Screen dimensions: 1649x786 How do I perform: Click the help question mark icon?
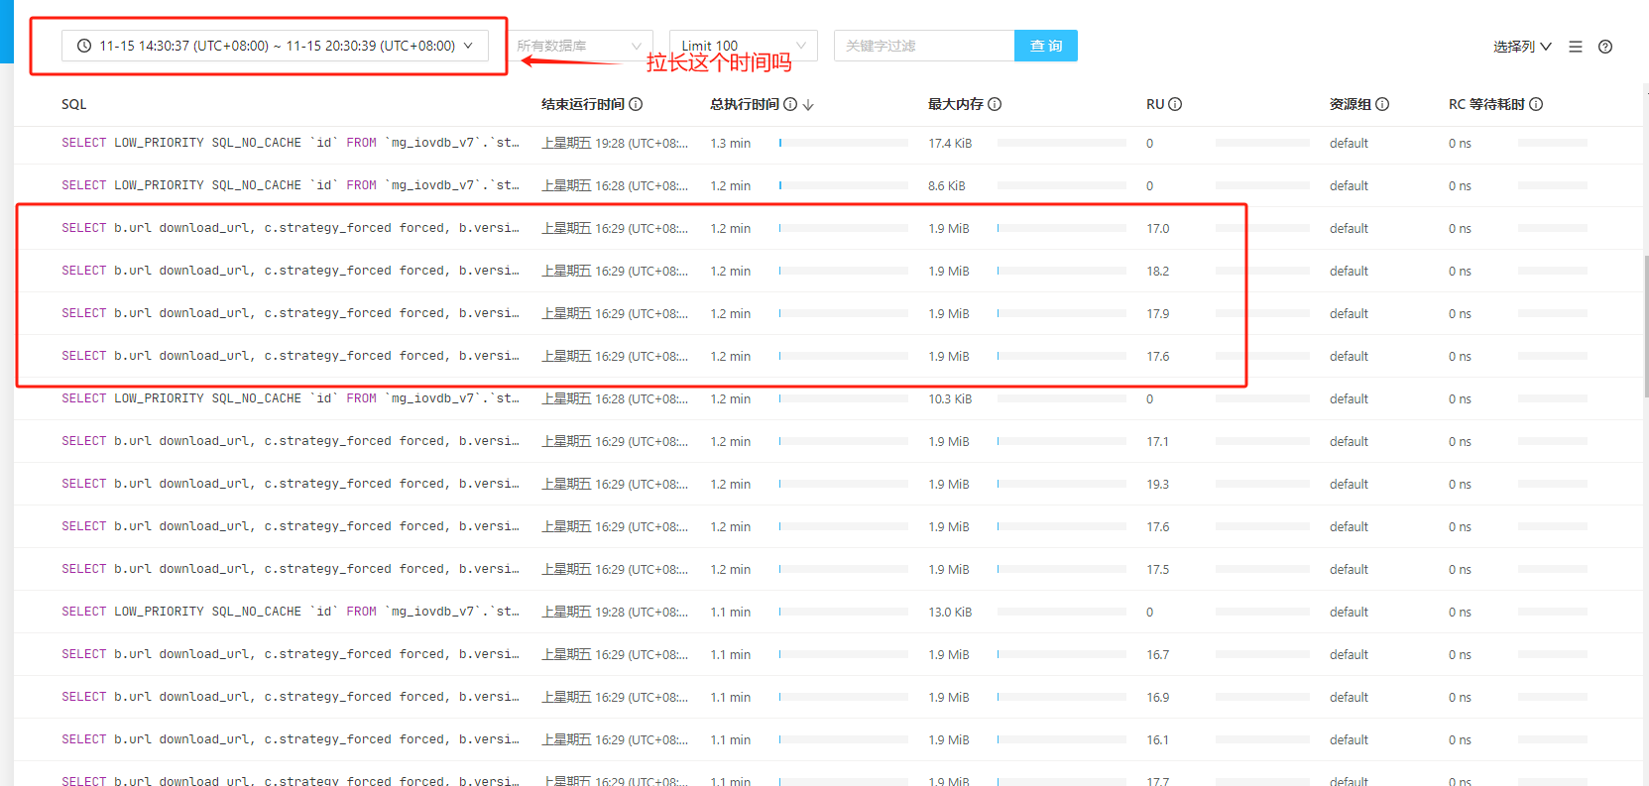tap(1605, 47)
